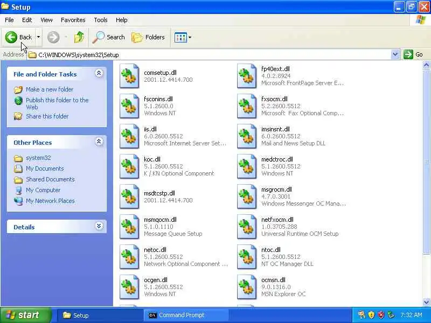431x323 pixels.
Task: Collapse the File and Folder Tasks panel
Action: 99,73
